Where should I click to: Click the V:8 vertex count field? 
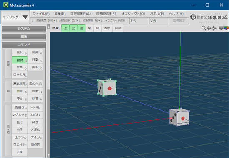(x=159, y=21)
